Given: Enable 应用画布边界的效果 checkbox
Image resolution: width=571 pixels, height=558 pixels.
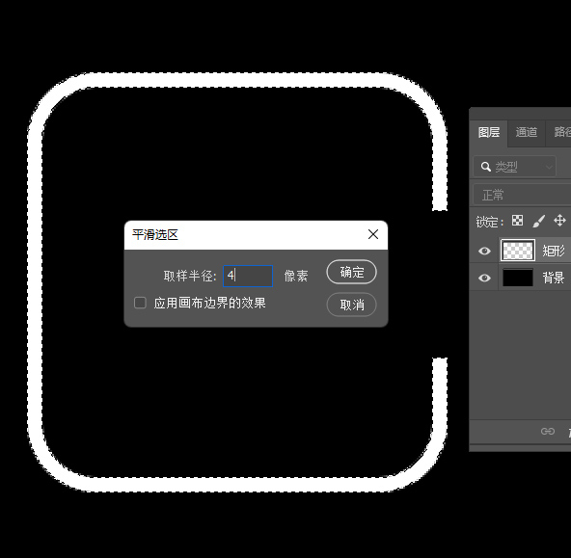Looking at the screenshot, I should point(140,303).
